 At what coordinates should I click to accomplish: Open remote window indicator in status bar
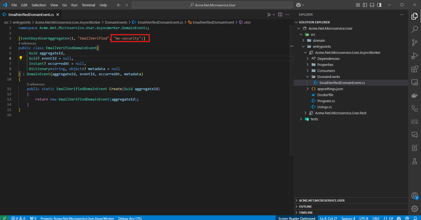click(4, 218)
